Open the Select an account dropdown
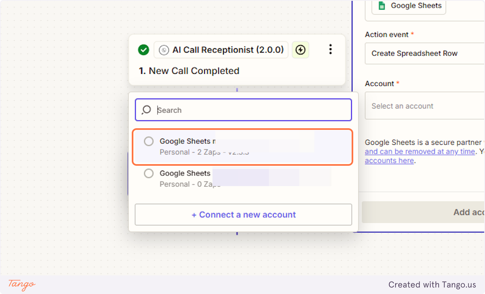The height and width of the screenshot is (294, 485). (424, 106)
